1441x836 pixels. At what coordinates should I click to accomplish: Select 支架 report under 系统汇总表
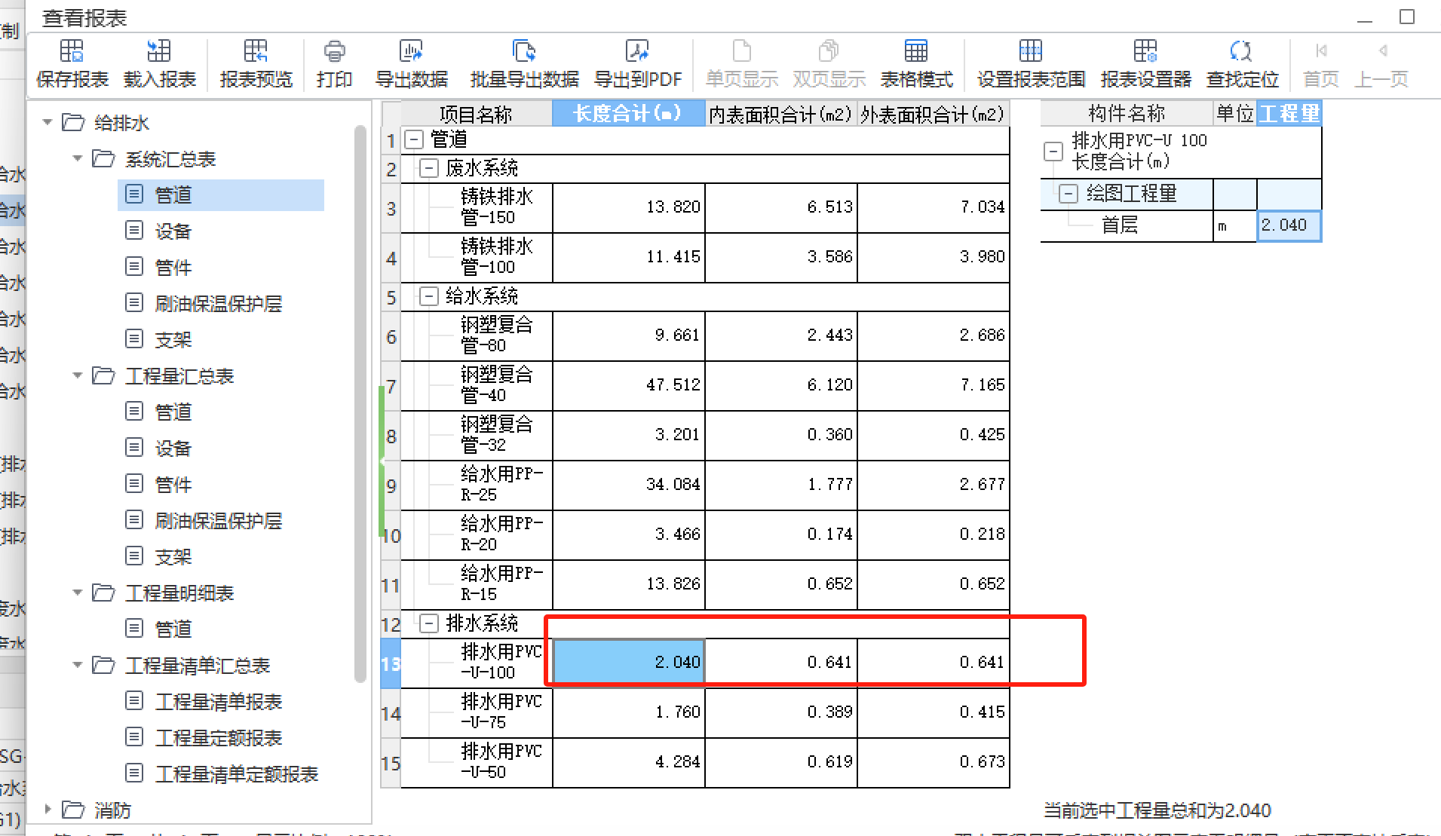(173, 339)
